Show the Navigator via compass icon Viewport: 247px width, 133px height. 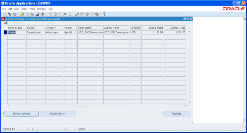[x=15, y=14]
